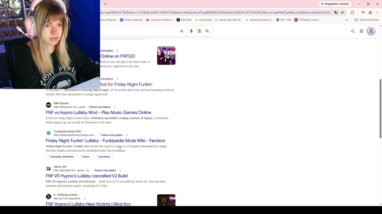Open the Throne | Referrals bookmark
Viewport: 382px width, 214px height.
pos(131,20)
